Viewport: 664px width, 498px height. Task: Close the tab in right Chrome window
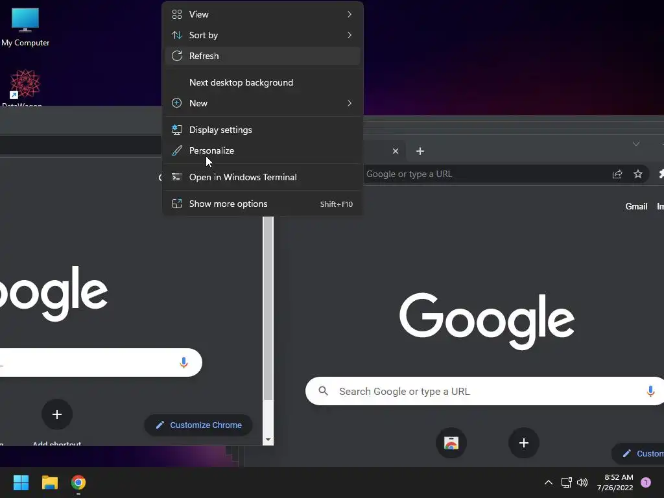(x=396, y=151)
